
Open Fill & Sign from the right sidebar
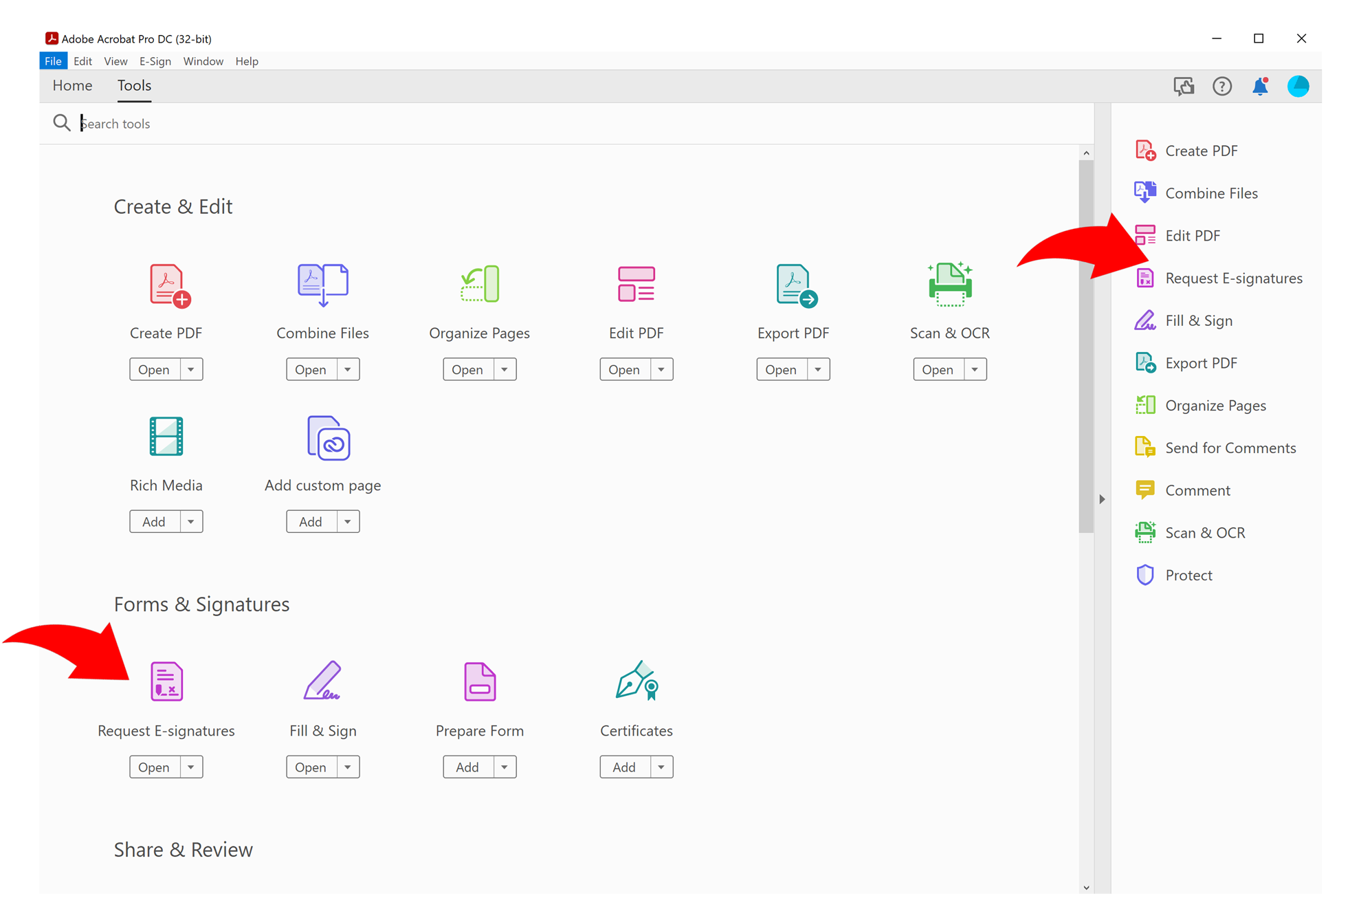tap(1184, 320)
